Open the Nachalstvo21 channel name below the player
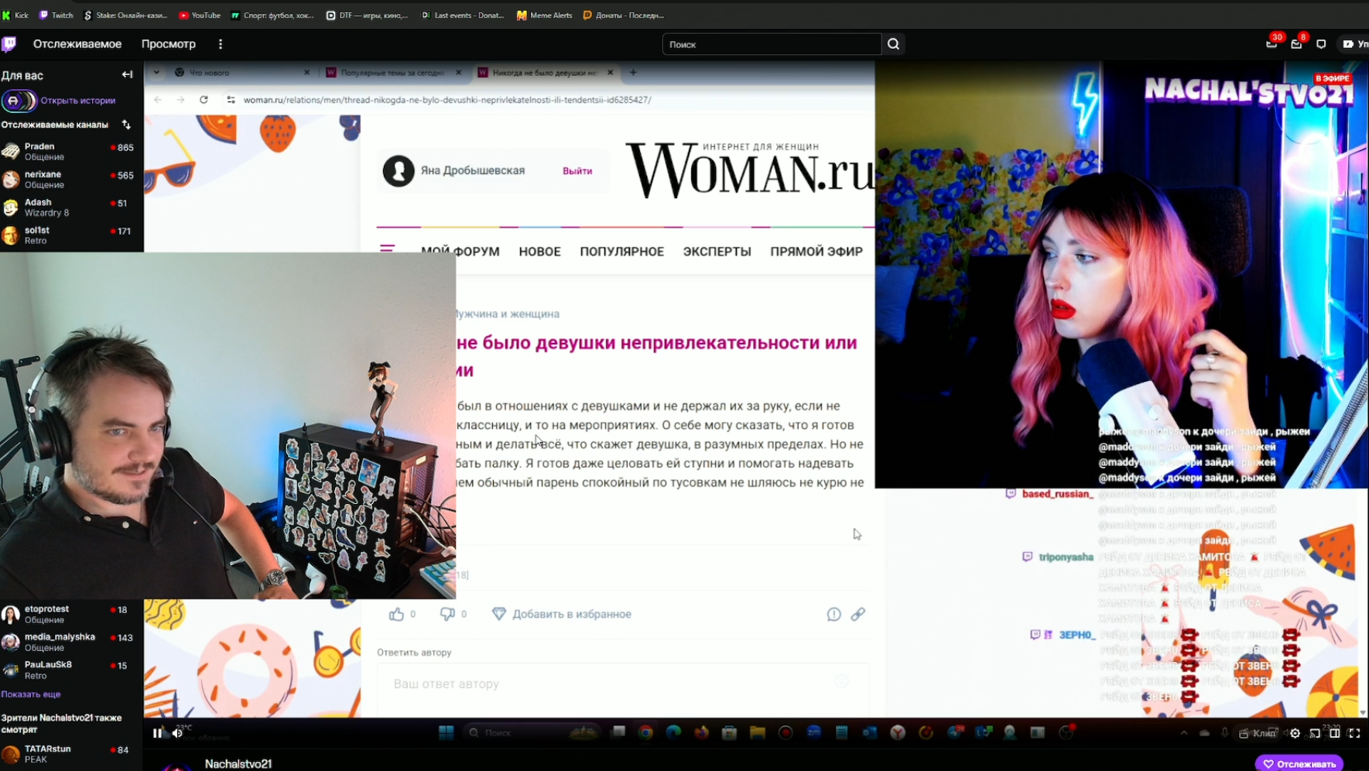 tap(238, 764)
